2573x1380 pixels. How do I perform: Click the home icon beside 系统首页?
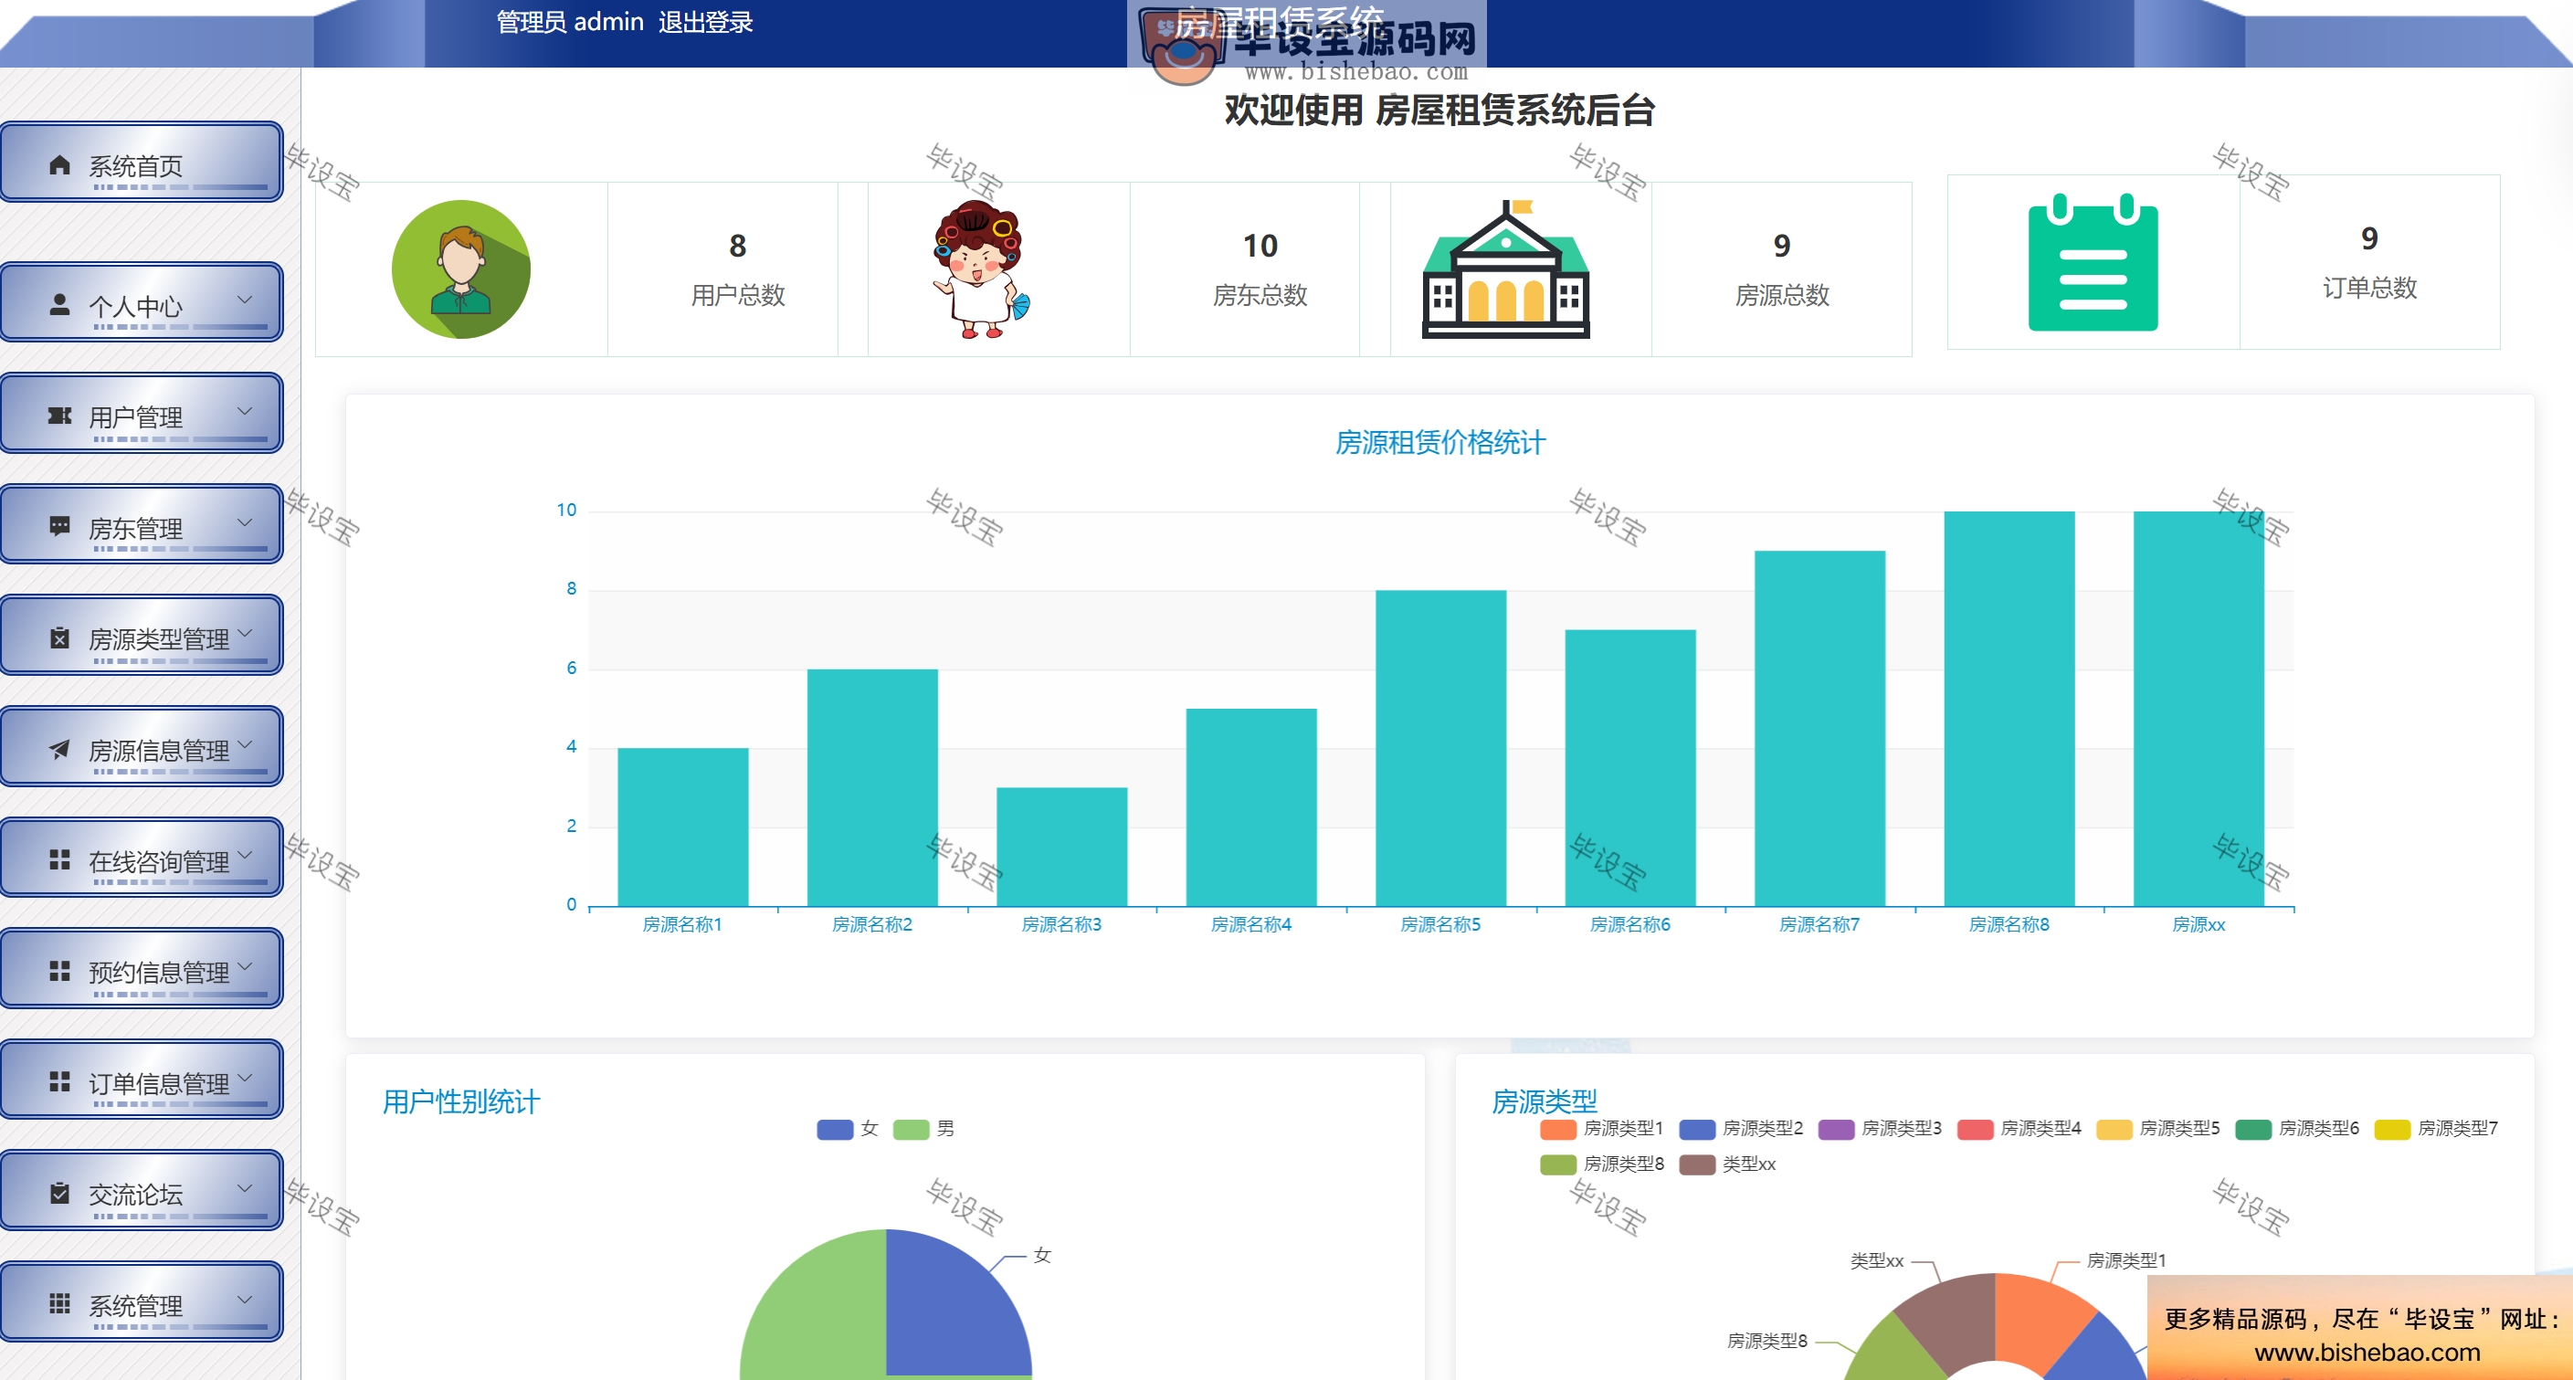(x=60, y=164)
